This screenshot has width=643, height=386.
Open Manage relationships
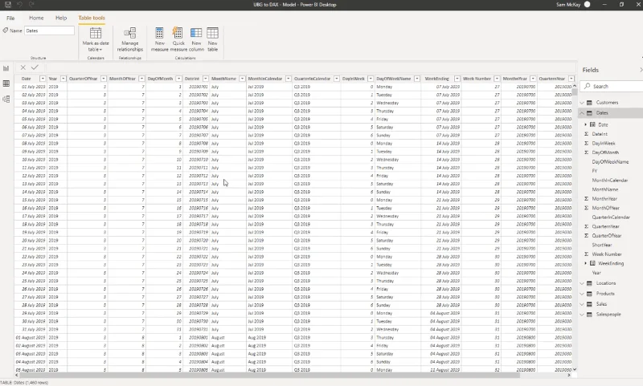pyautogui.click(x=130, y=39)
